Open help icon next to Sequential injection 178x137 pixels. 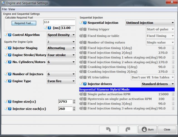[x=85, y=23]
